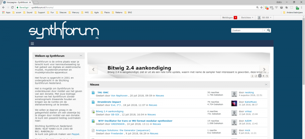Show next slide in the slider
305x139 pixels.
click(264, 69)
